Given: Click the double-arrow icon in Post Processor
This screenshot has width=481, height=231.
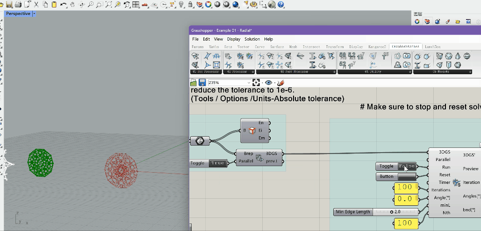Looking at the screenshot, I should pyautogui.click(x=301, y=56).
